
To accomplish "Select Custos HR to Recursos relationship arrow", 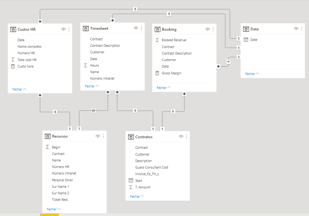I will pyautogui.click(x=55, y=112).
